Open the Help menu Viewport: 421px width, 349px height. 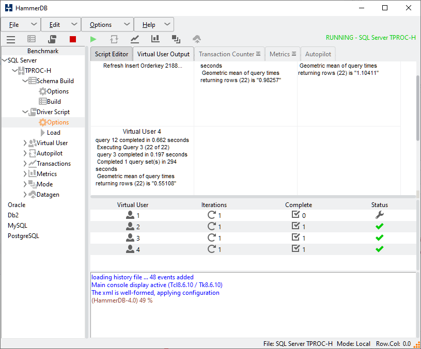click(154, 25)
